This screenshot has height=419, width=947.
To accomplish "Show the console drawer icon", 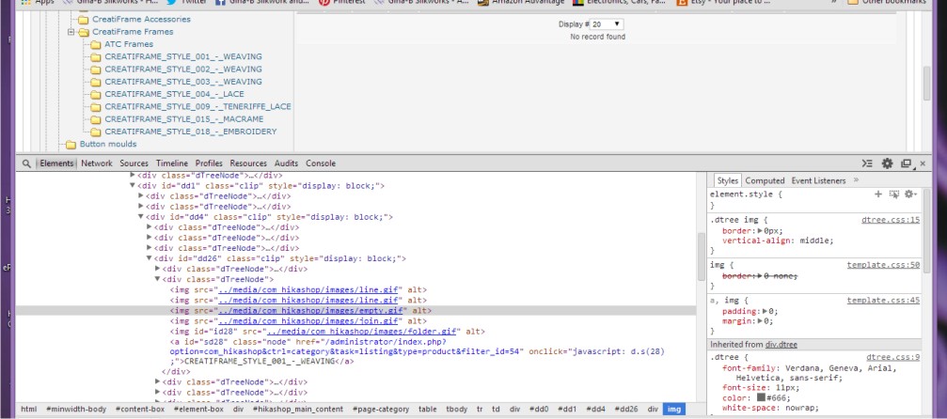I will click(x=867, y=163).
